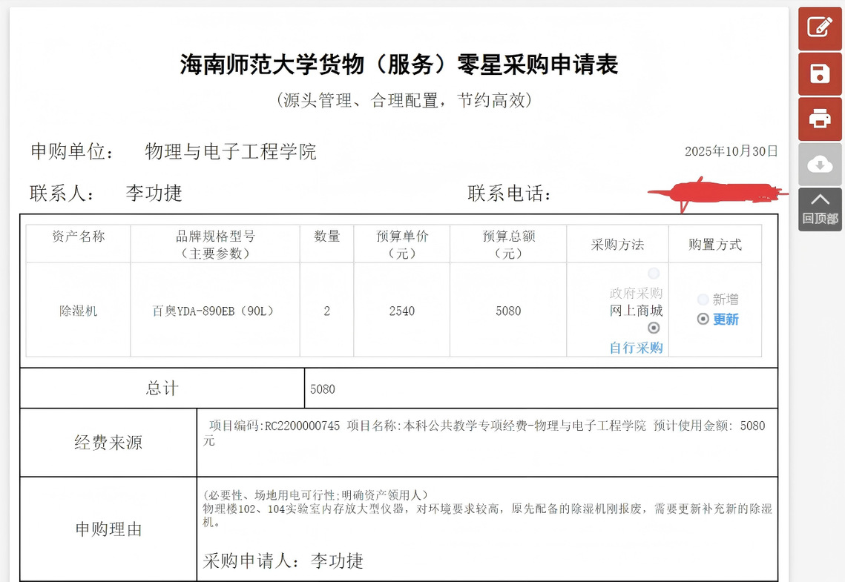Click the 物理与电子工程学院 applicant unit field
Screen dimensions: 845x582
(x=231, y=152)
